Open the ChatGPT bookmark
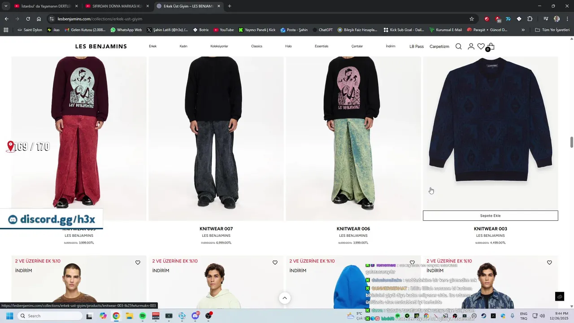 322,30
